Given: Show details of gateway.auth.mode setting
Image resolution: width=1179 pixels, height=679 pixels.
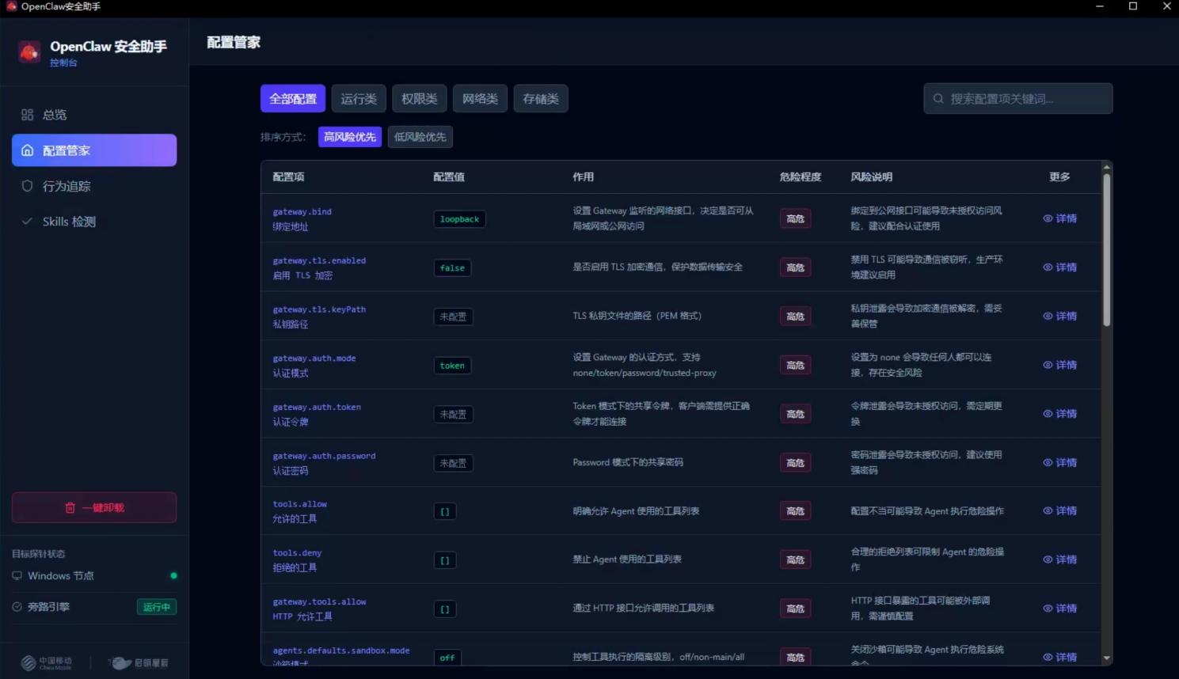Looking at the screenshot, I should pos(1059,365).
